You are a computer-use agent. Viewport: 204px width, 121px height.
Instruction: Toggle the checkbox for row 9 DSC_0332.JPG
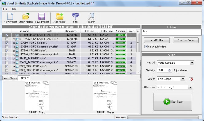click(x=7, y=66)
